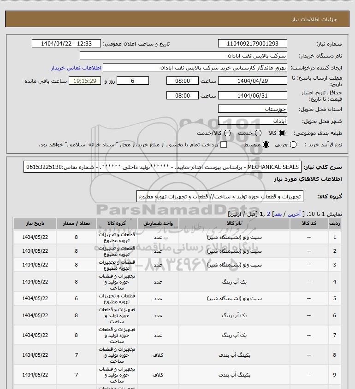The image size is (355, 389).
Task: Select the متوسط purchase type radio
Action: (266, 145)
